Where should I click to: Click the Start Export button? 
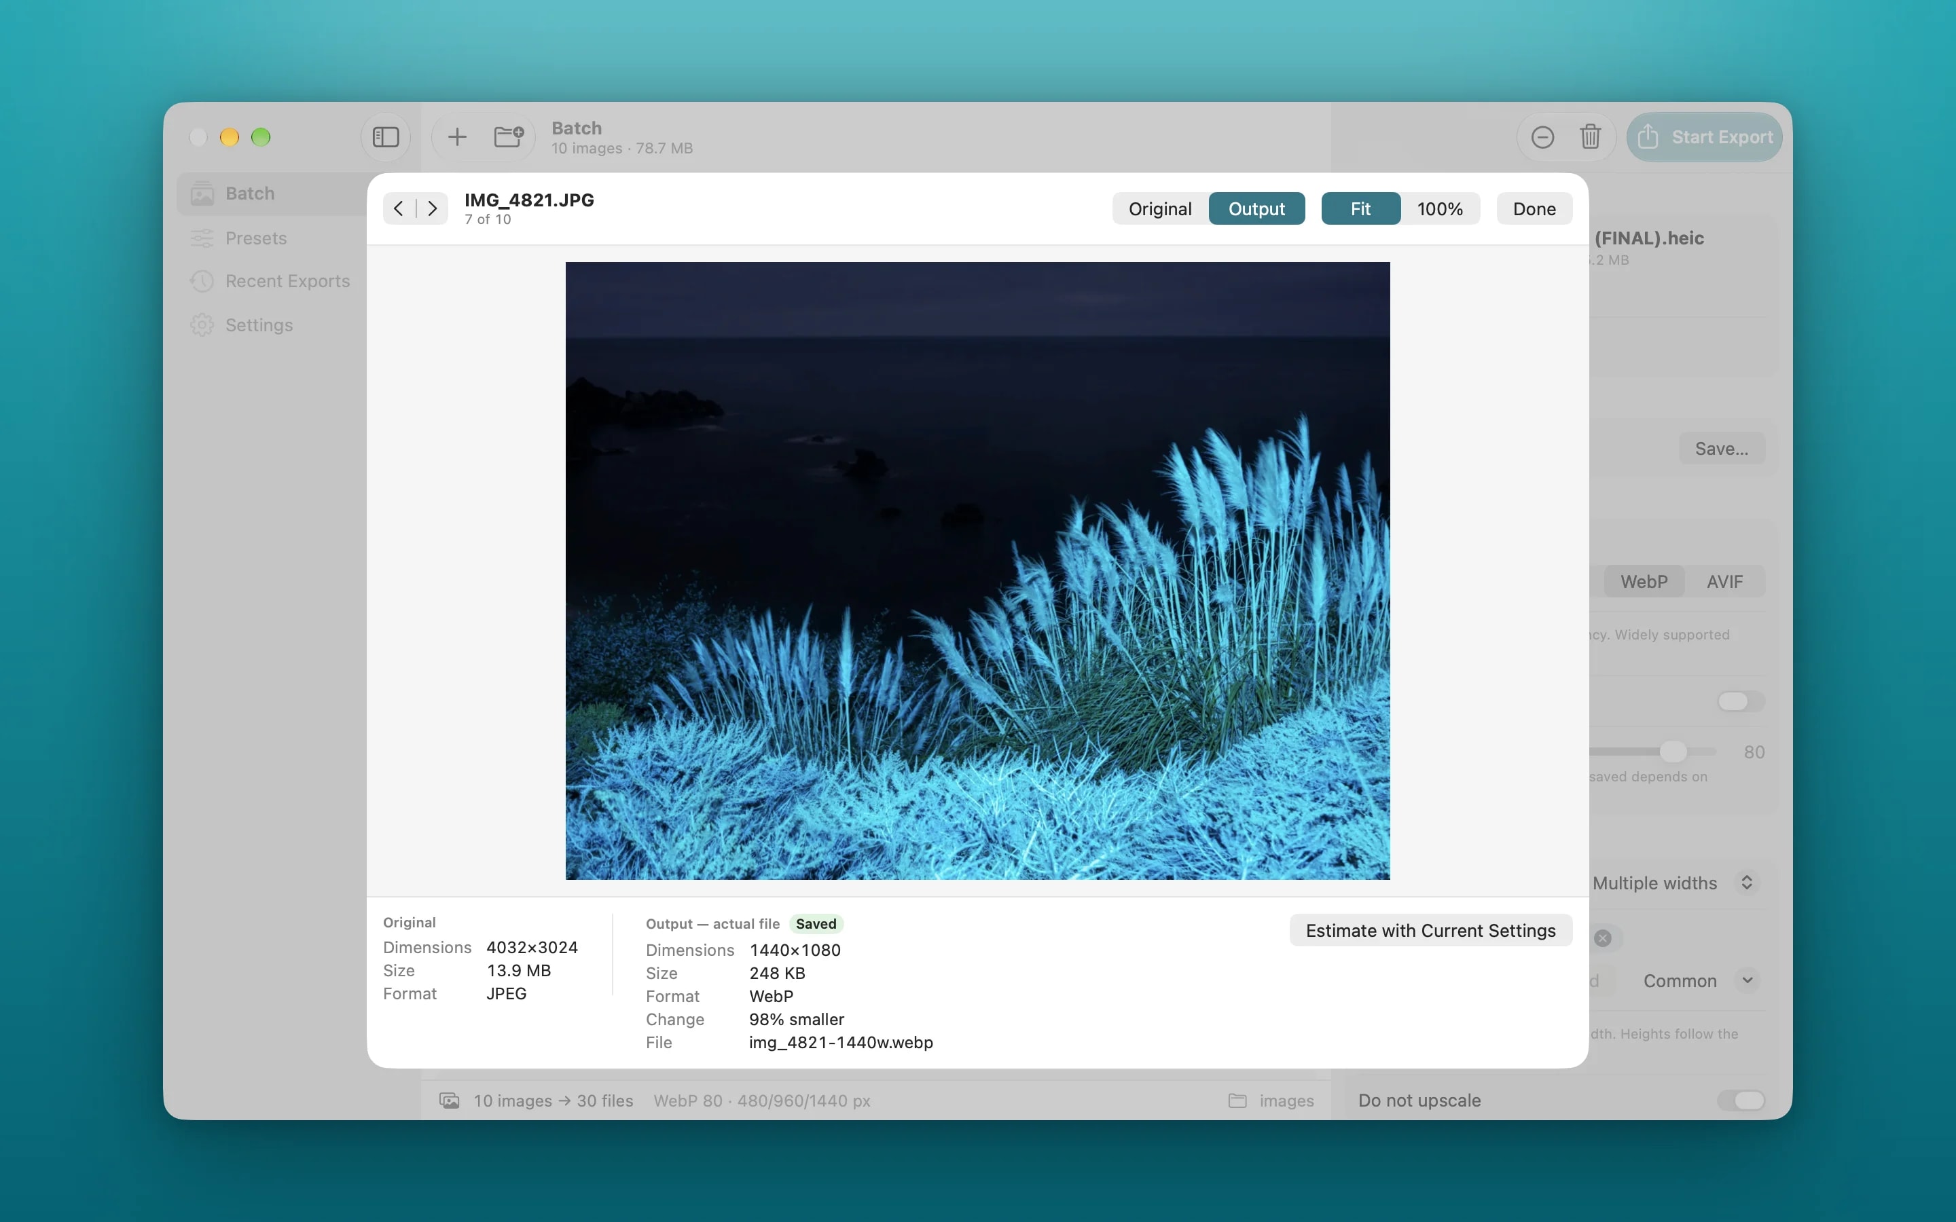1705,137
